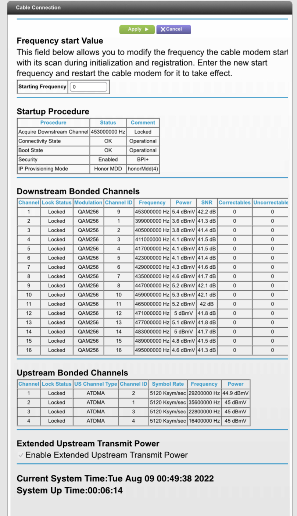This screenshot has width=297, height=516.
Task: Select the Symbol Rate column header
Action: coord(168,384)
